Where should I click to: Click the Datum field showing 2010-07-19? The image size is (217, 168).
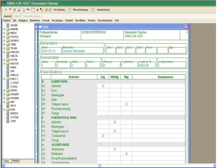coord(51,51)
